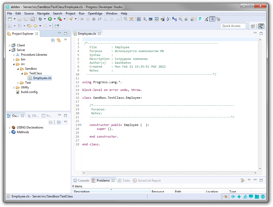Expand the Utility folder
This screenshot has width=273, height=207.
point(14,88)
